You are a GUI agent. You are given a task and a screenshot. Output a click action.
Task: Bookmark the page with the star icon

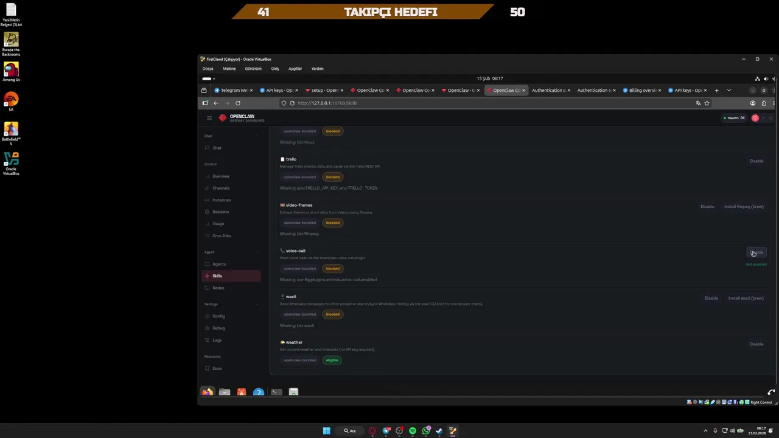[707, 103]
